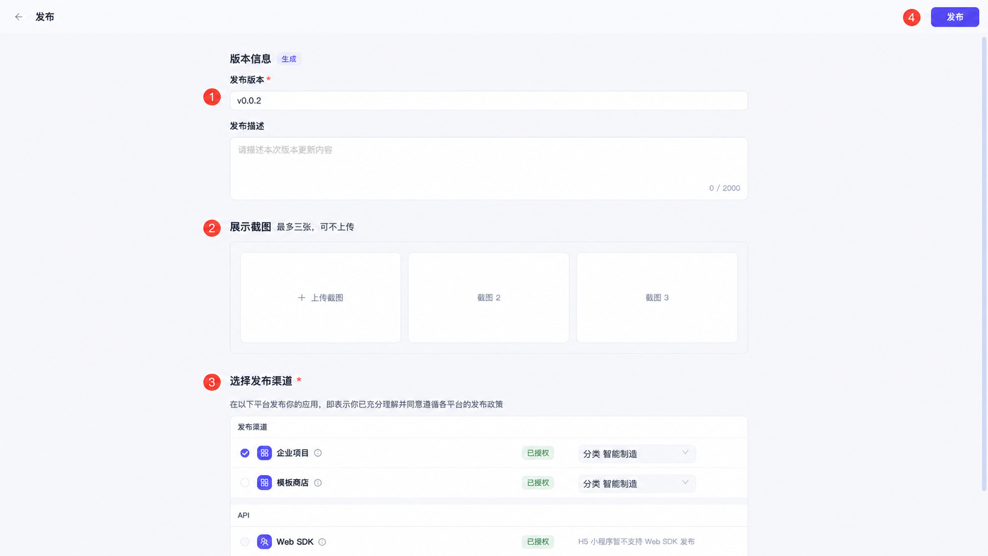Click the 上传截图 upload box

(320, 298)
